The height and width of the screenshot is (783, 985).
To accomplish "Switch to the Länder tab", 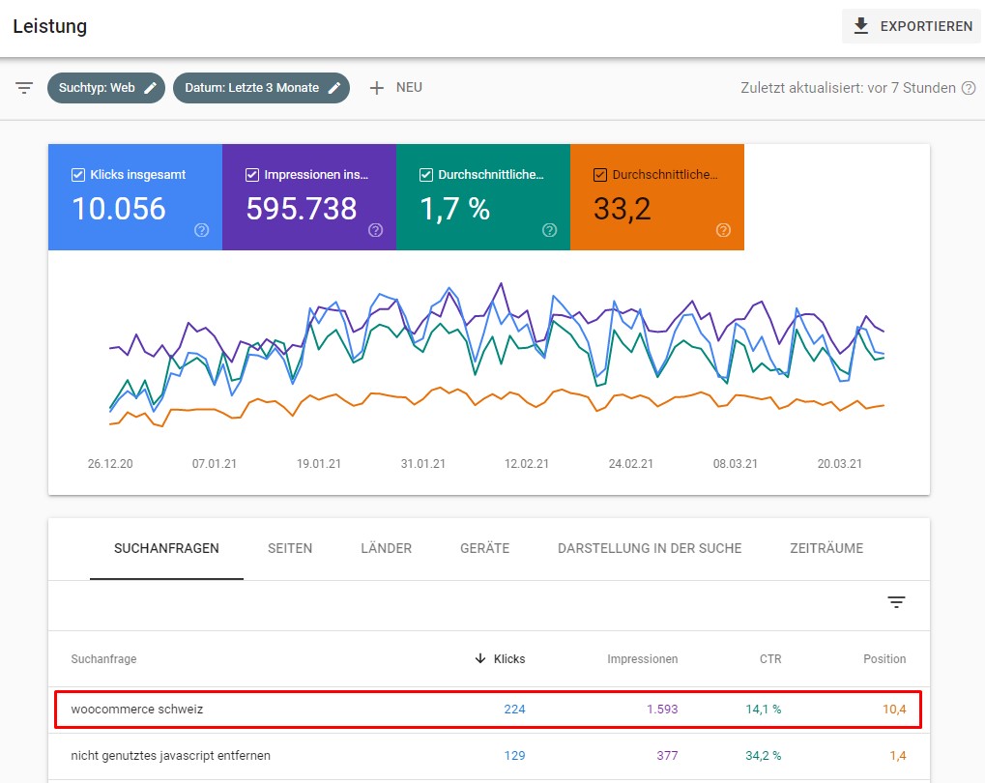I will pos(386,548).
